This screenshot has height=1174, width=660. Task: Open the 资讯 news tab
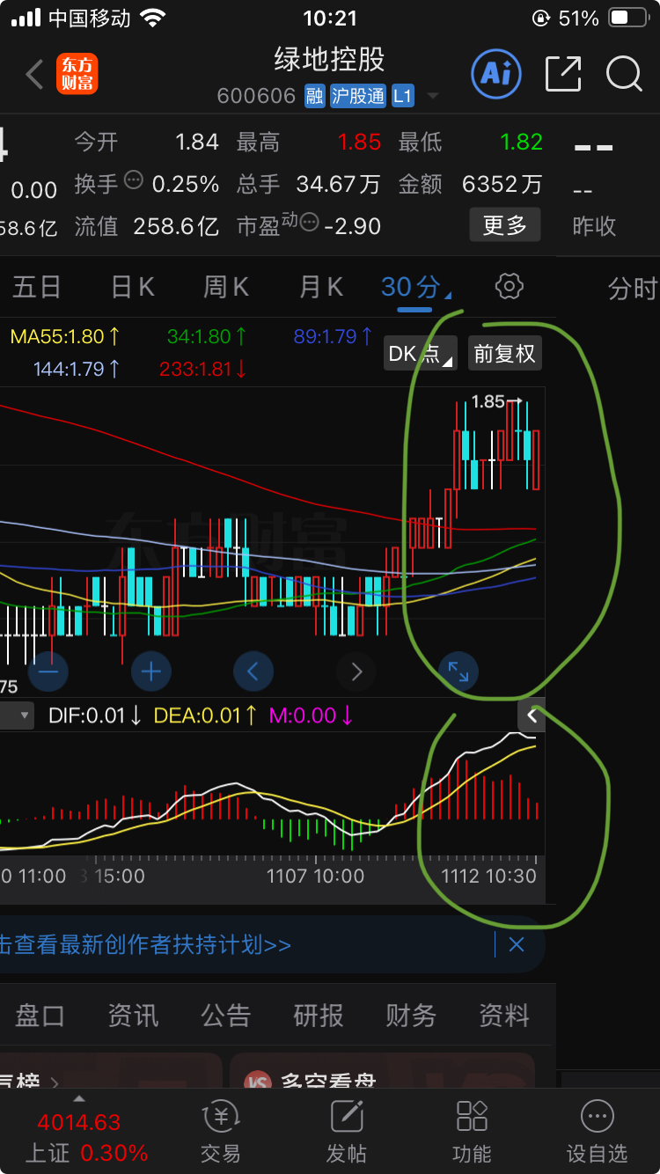(133, 1016)
